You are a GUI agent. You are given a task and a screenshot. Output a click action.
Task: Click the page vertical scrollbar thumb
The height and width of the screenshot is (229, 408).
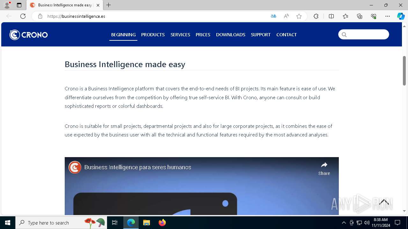404,71
